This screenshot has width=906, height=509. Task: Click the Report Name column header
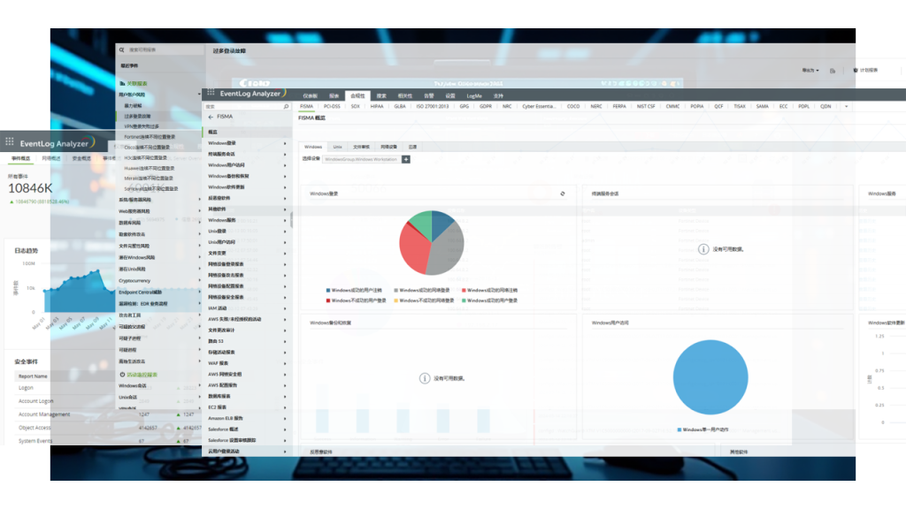click(33, 376)
